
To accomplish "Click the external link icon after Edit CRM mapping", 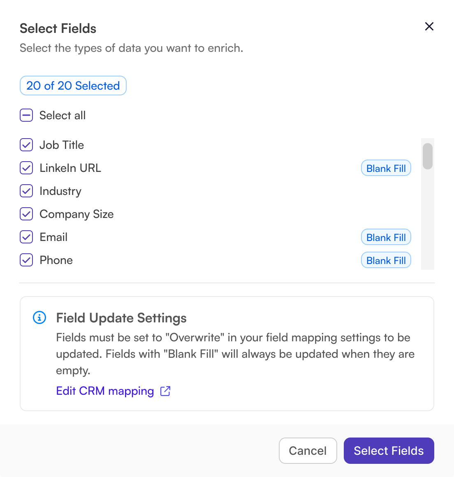I will pos(165,391).
